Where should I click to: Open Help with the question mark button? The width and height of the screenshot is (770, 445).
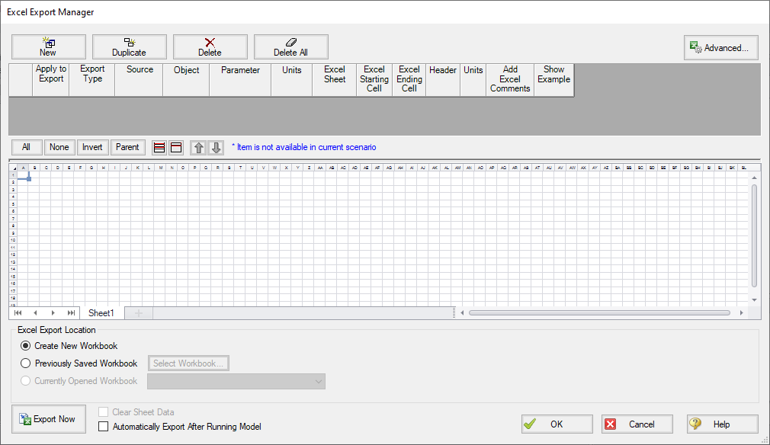(721, 424)
